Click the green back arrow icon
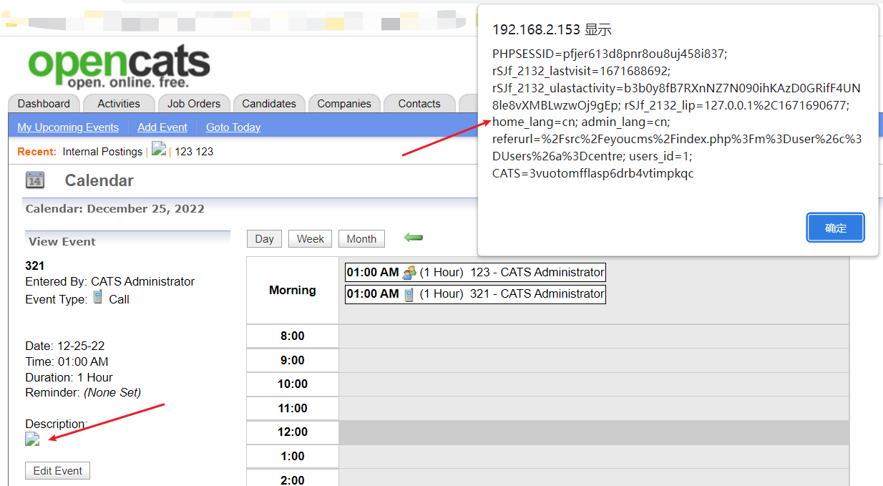883x486 pixels. click(414, 238)
